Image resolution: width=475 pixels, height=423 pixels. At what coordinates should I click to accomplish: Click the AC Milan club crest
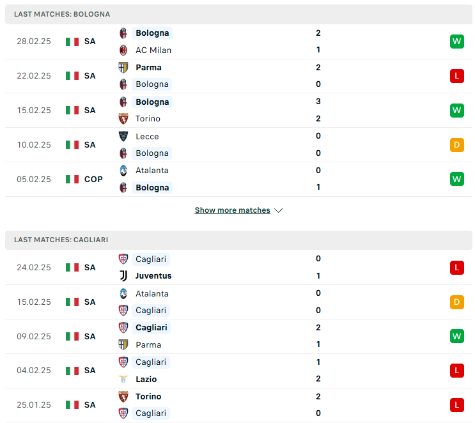click(x=123, y=50)
